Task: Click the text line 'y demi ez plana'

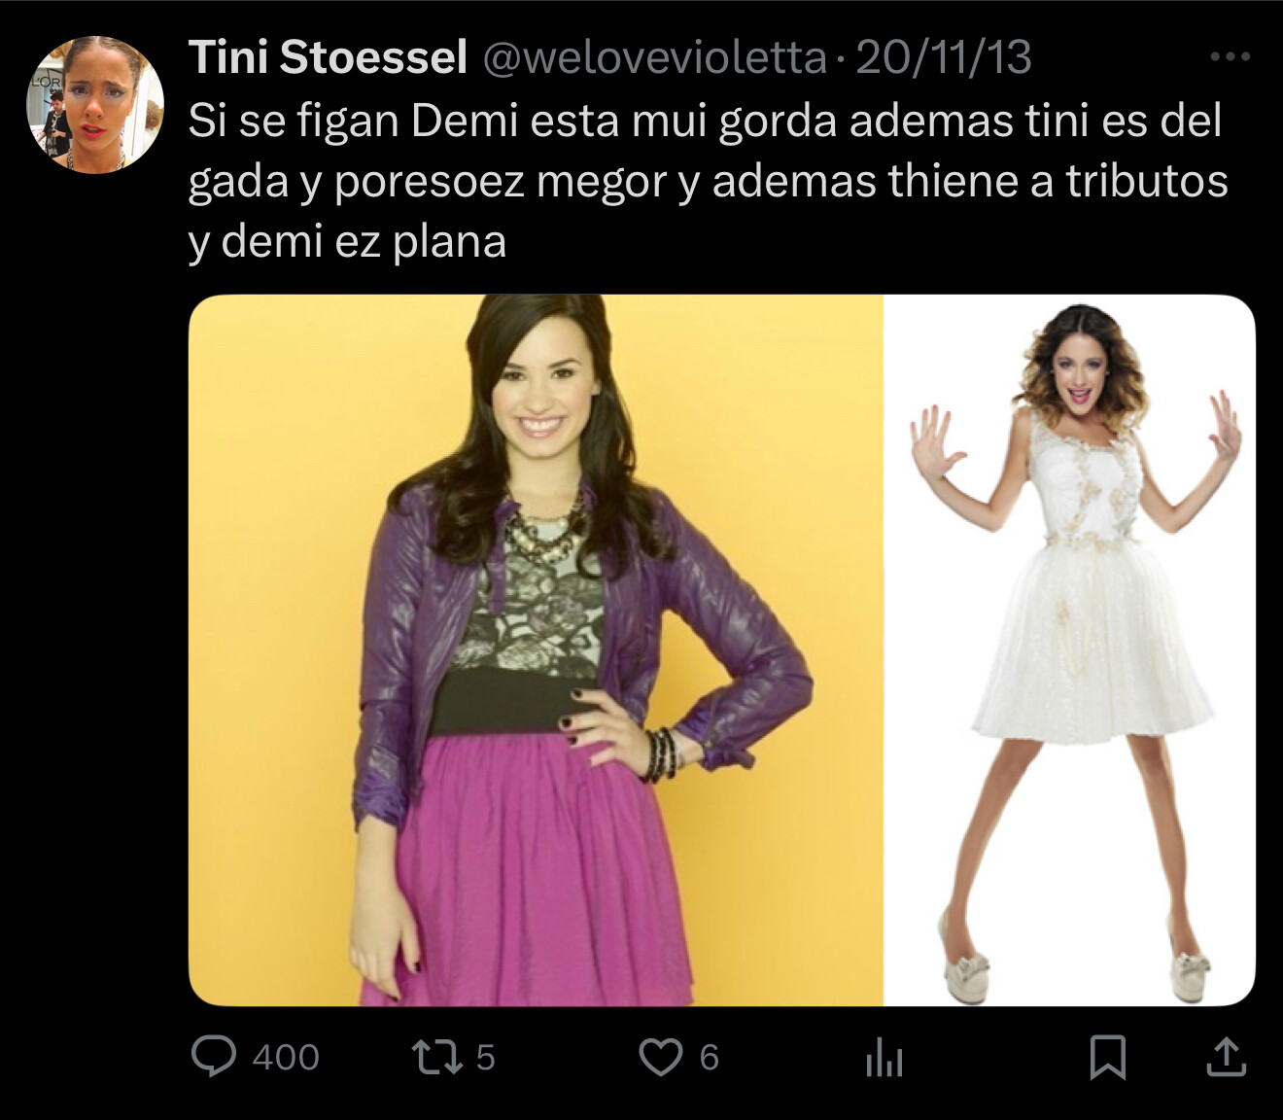Action: tap(347, 241)
